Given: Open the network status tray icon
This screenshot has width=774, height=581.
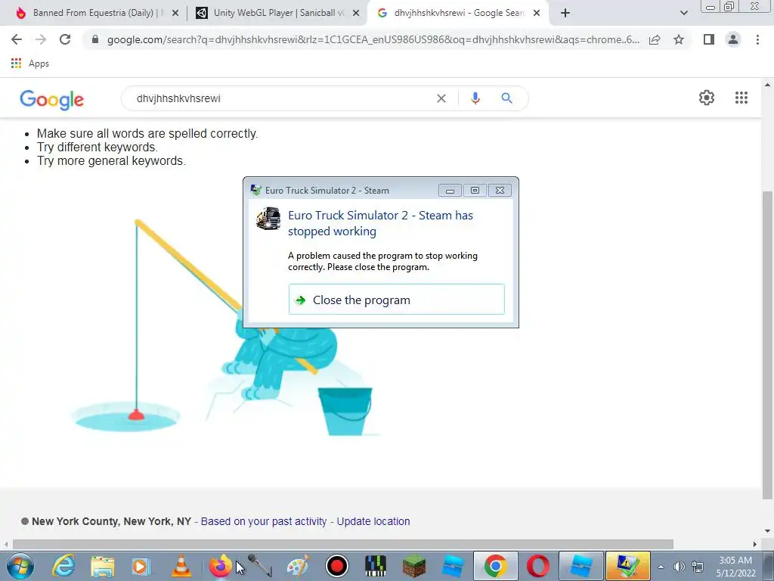Looking at the screenshot, I should [x=698, y=567].
